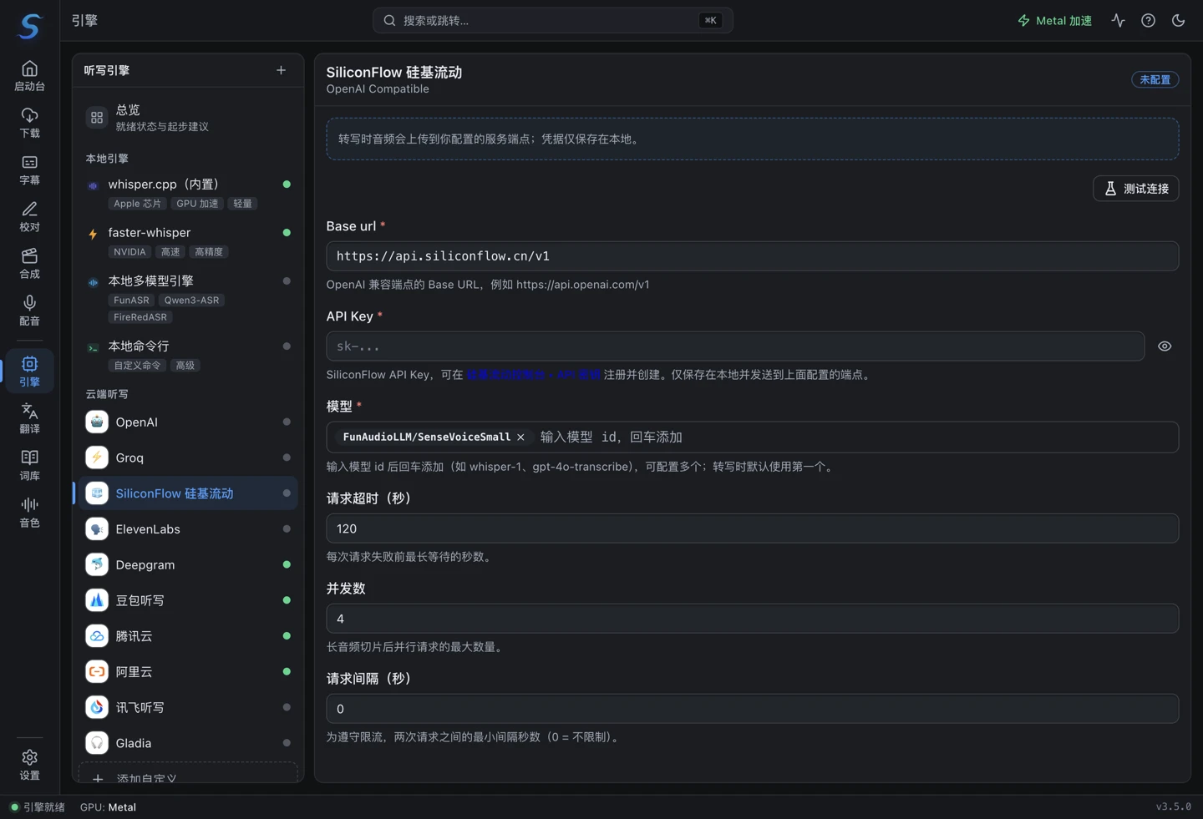Open the 合成 compose section
The width and height of the screenshot is (1203, 819).
29,263
